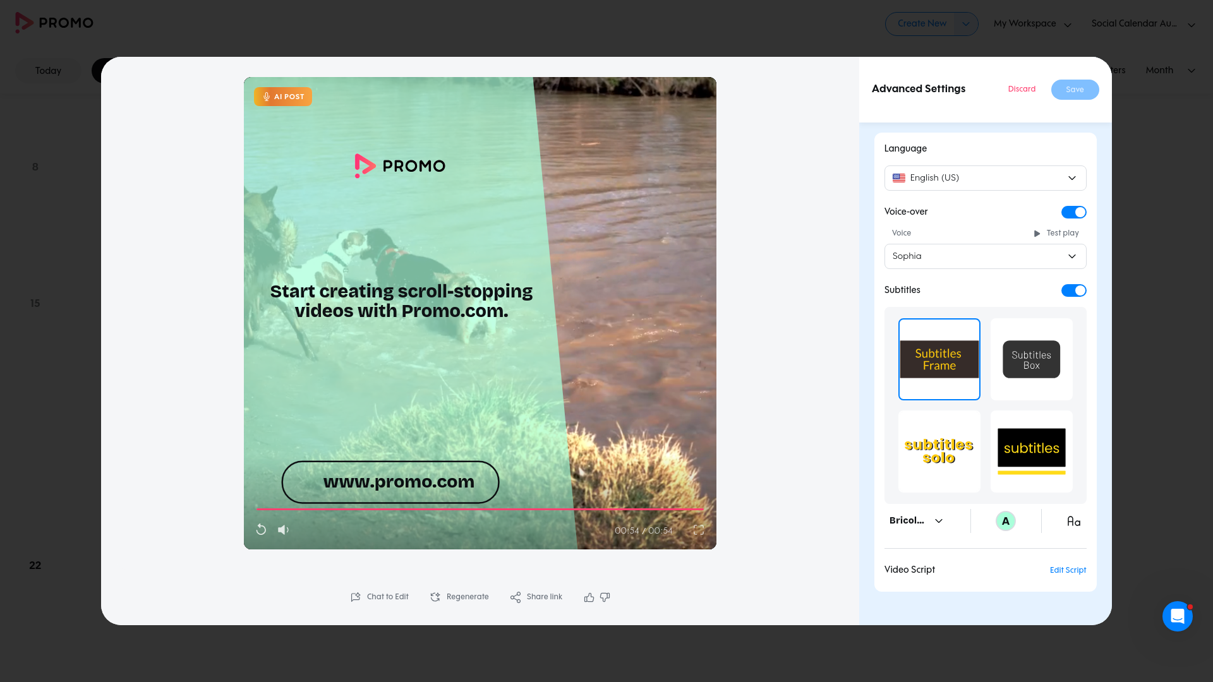Click the video preview frame
This screenshot has height=682, width=1213.
tap(480, 313)
